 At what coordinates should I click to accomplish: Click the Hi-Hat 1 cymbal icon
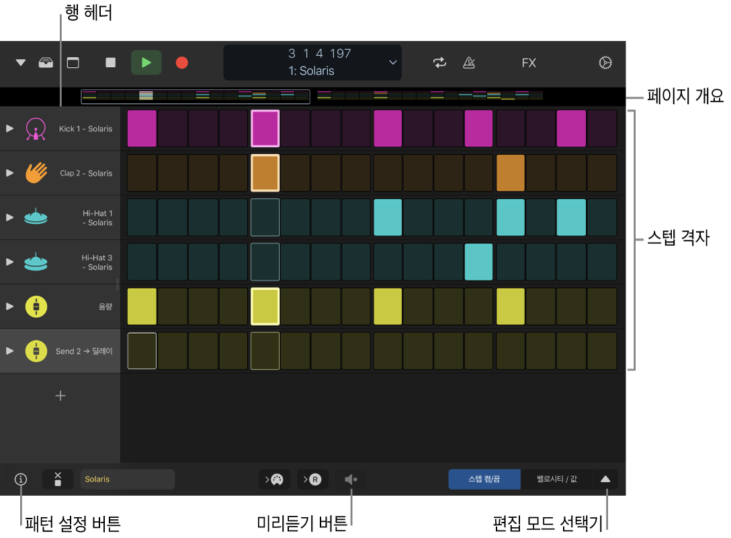36,217
